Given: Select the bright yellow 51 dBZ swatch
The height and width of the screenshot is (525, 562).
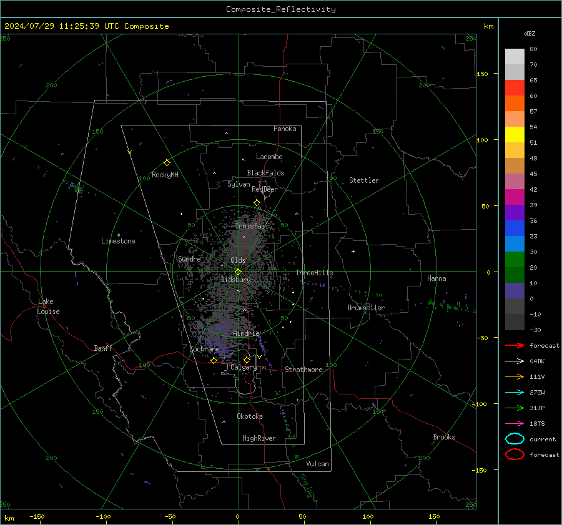Looking at the screenshot, I should pyautogui.click(x=515, y=134).
